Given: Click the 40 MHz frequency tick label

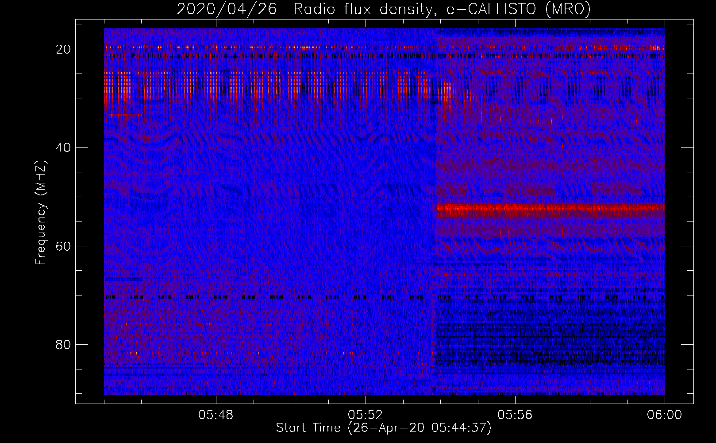Looking at the screenshot, I should point(64,147).
